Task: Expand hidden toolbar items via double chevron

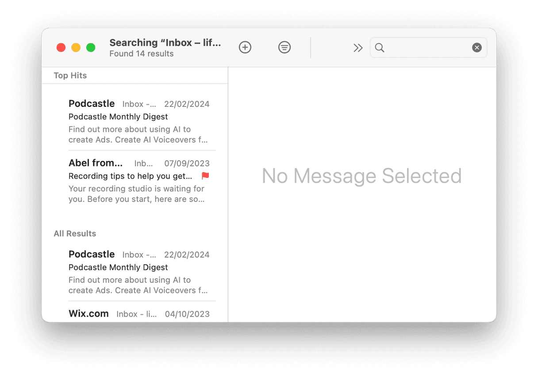Action: click(358, 48)
